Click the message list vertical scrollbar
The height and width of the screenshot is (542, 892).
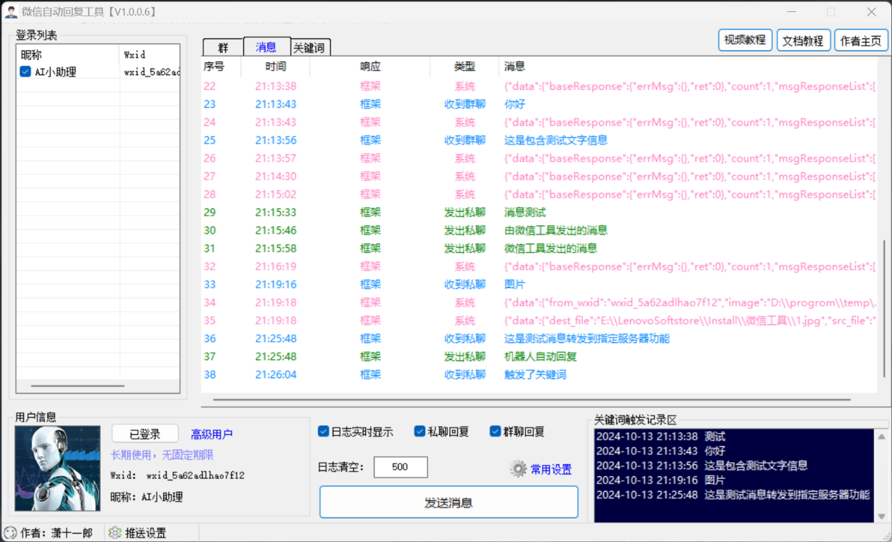[884, 312]
